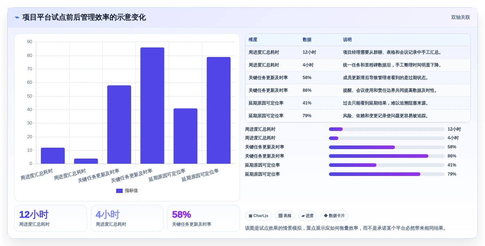
Task: Click the 90 label on the chart Y-axis
Action: click(29, 42)
